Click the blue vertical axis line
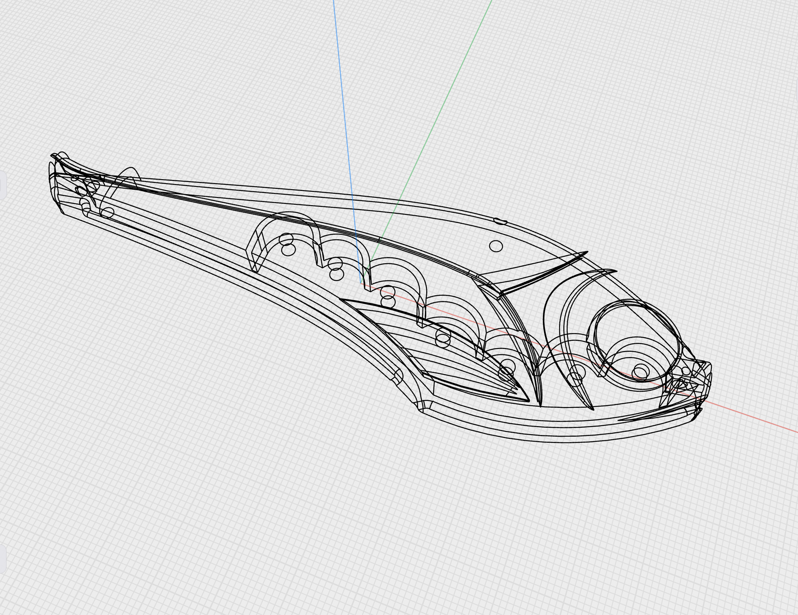Viewport: 798px width, 615px height. point(347,142)
